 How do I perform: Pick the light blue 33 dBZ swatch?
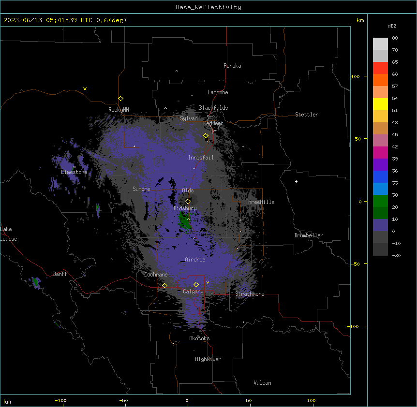click(380, 189)
